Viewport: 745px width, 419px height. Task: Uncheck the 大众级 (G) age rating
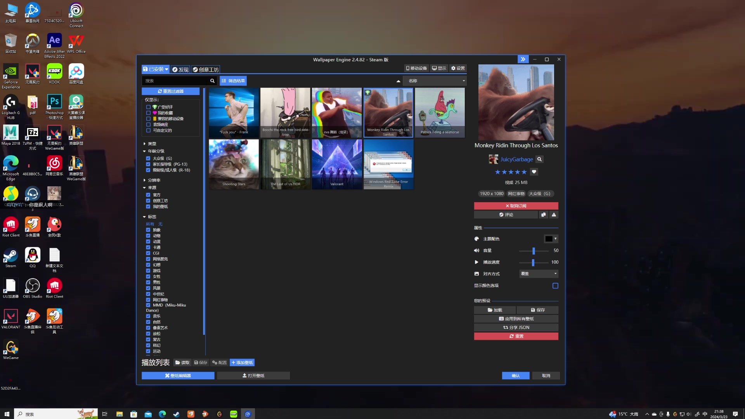tap(148, 158)
